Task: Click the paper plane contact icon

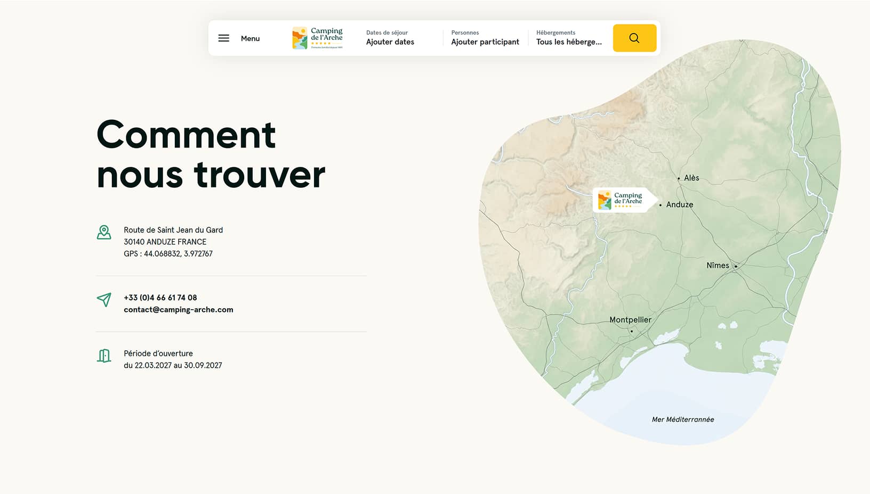Action: point(104,300)
